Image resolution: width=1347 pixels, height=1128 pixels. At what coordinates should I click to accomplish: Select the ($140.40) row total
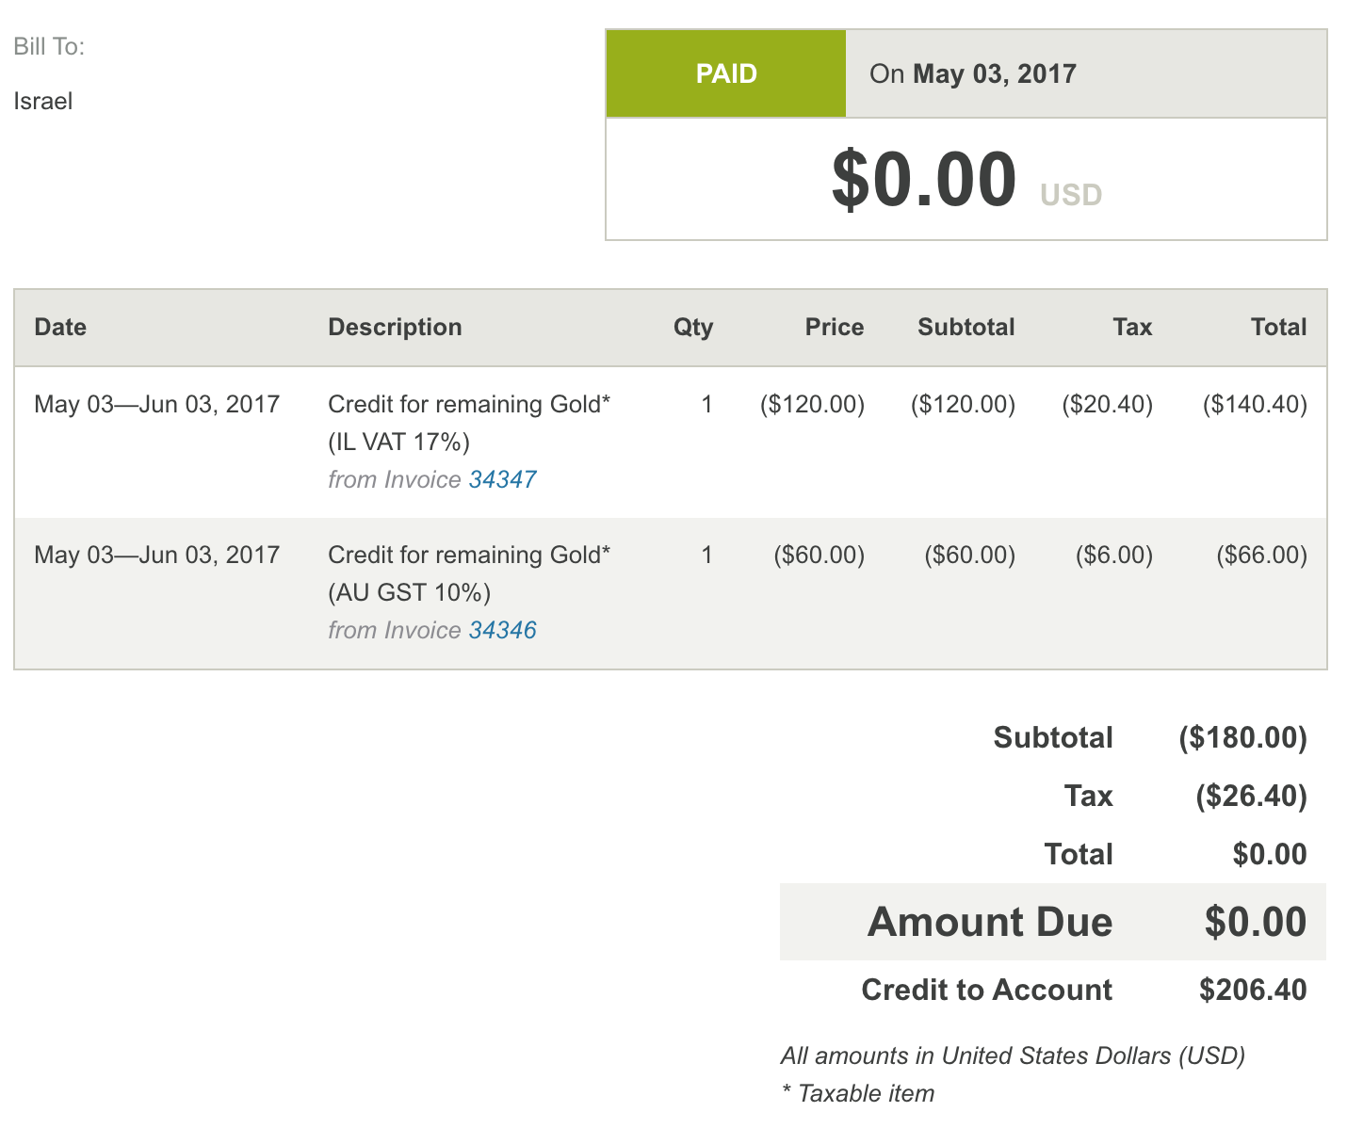pos(1256,404)
